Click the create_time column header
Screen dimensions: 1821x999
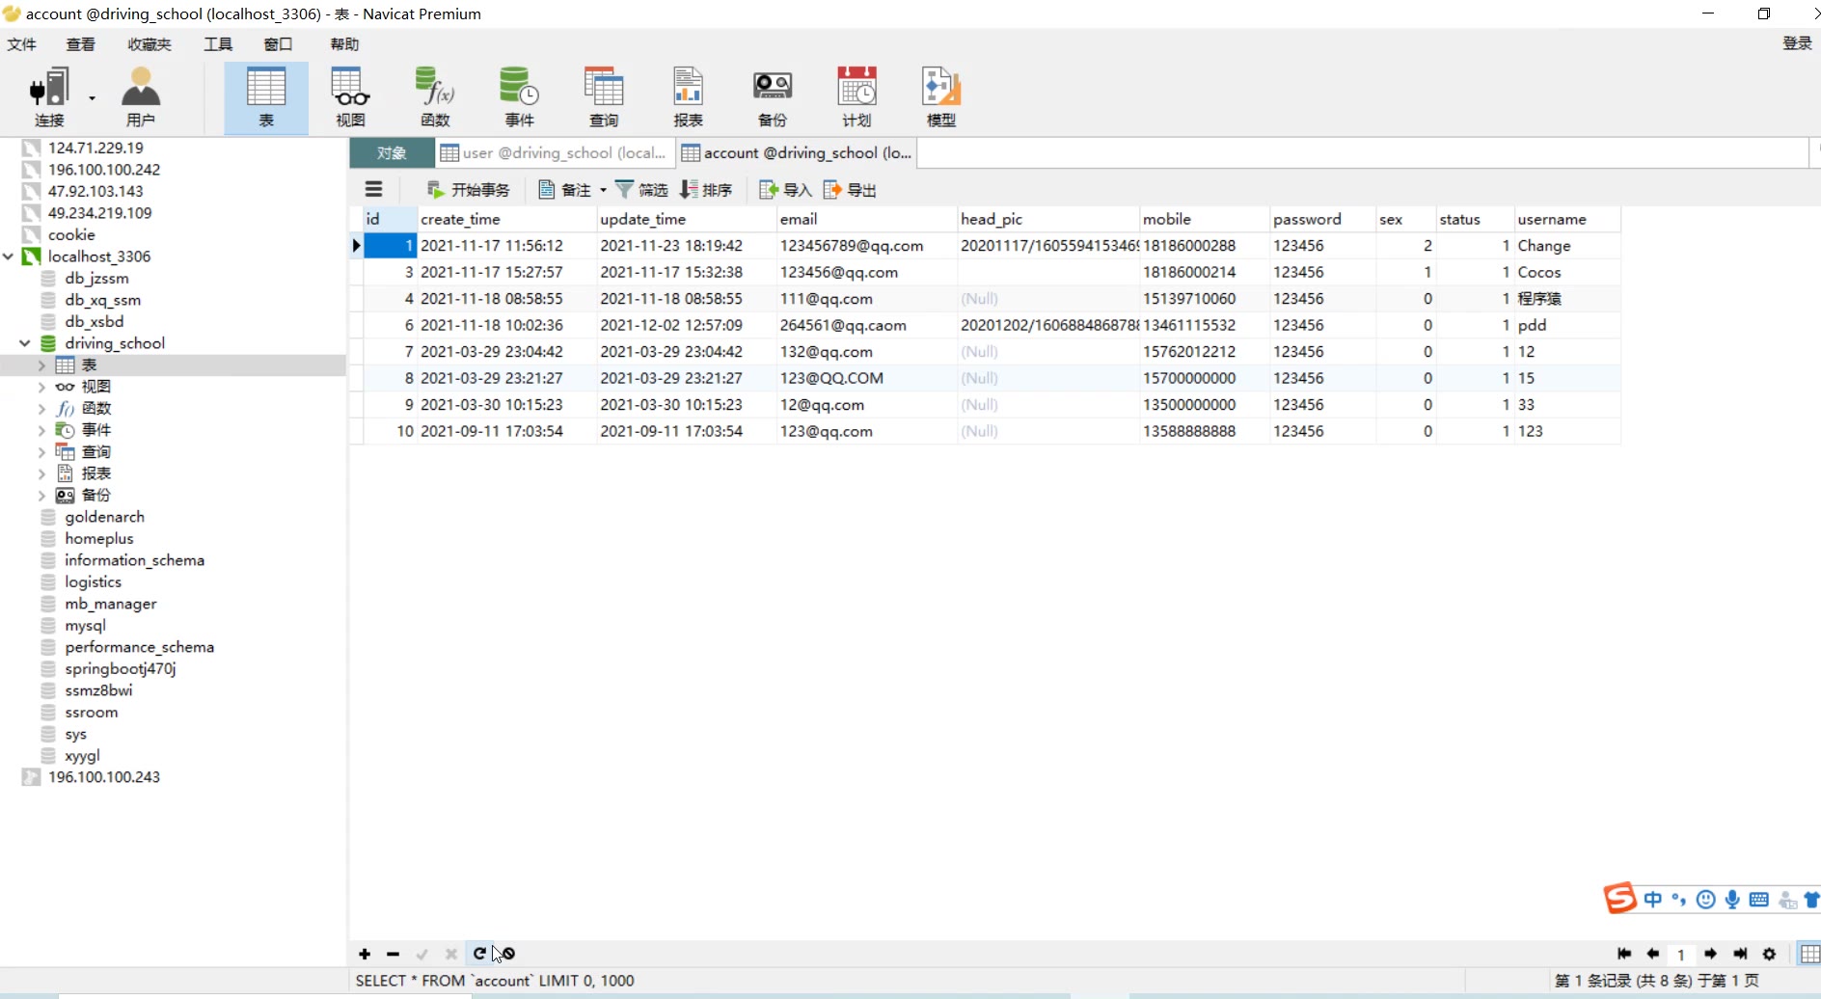[x=506, y=219]
